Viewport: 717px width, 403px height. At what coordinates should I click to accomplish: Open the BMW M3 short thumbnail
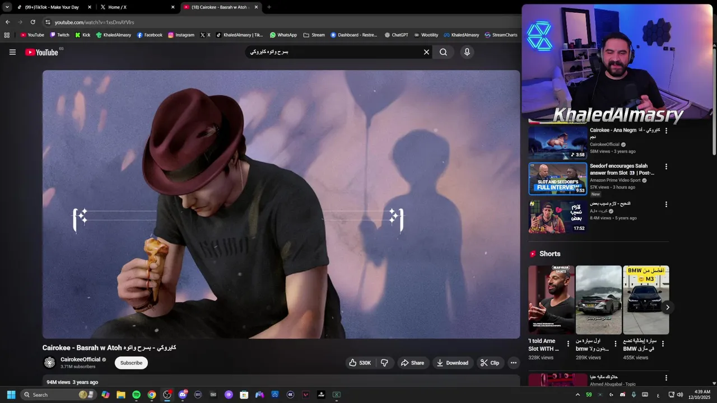tap(646, 300)
